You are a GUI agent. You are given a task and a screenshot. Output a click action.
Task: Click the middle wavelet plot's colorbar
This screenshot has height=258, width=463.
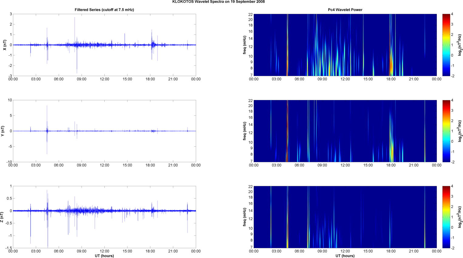(x=446, y=131)
